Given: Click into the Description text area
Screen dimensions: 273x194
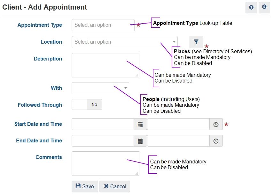Looking at the screenshot, I should pos(105,65).
